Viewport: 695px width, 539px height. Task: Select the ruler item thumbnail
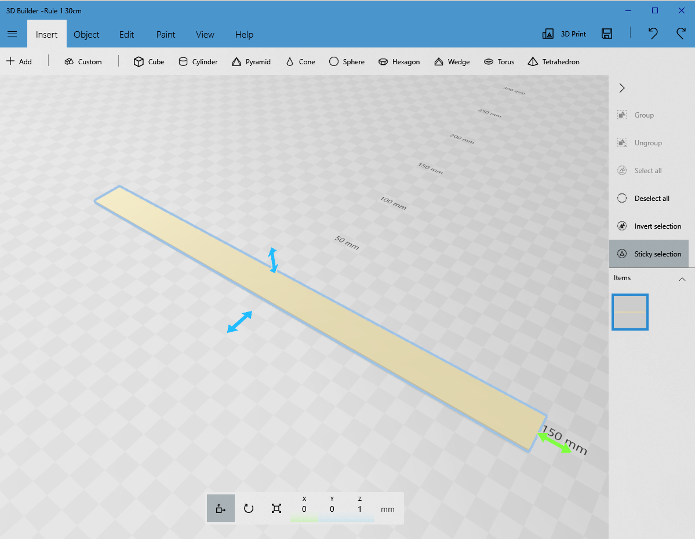tap(630, 312)
